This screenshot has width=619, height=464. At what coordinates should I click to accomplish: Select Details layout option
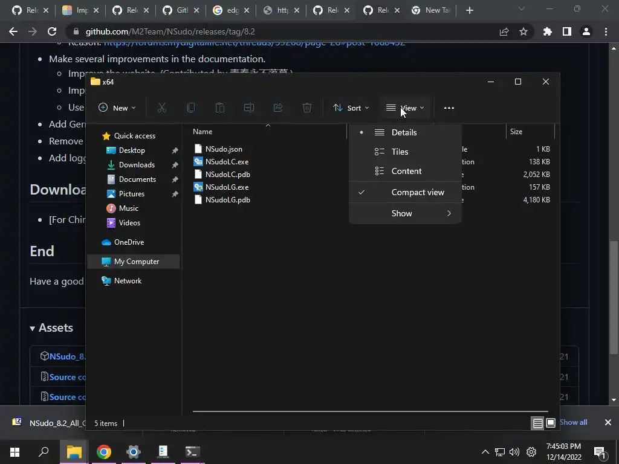[x=406, y=132]
